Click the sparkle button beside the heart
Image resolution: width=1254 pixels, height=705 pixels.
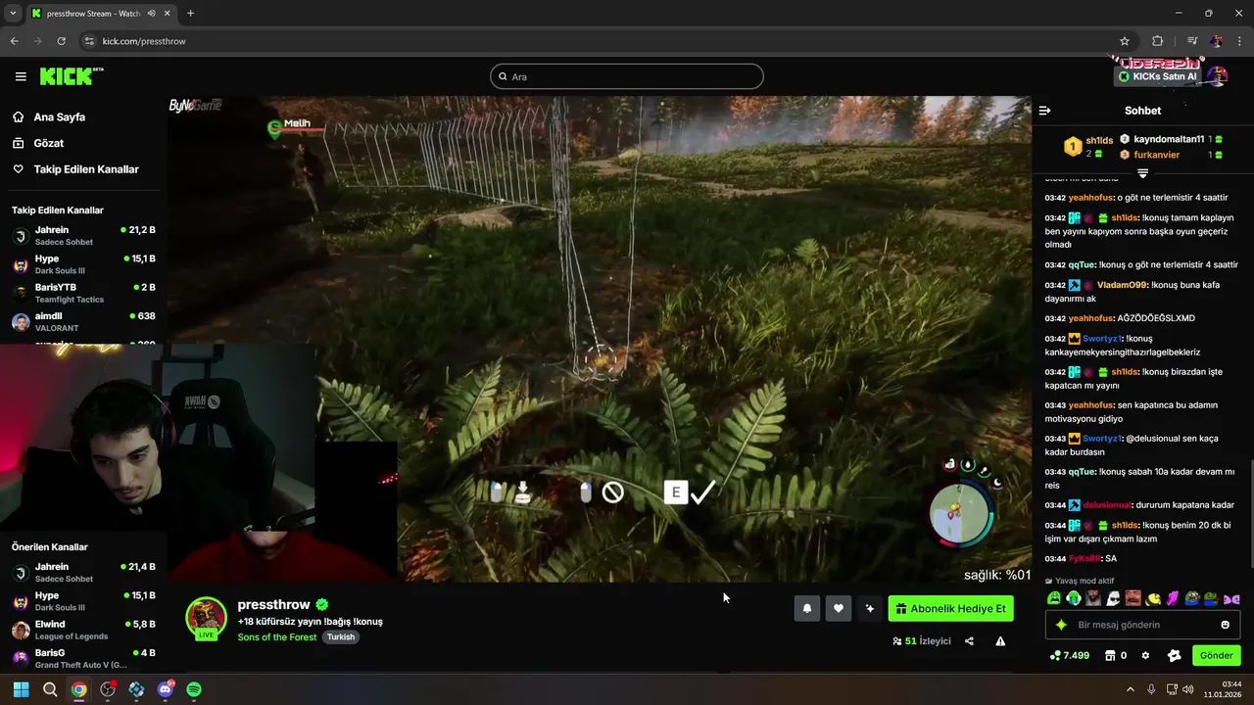click(x=869, y=608)
